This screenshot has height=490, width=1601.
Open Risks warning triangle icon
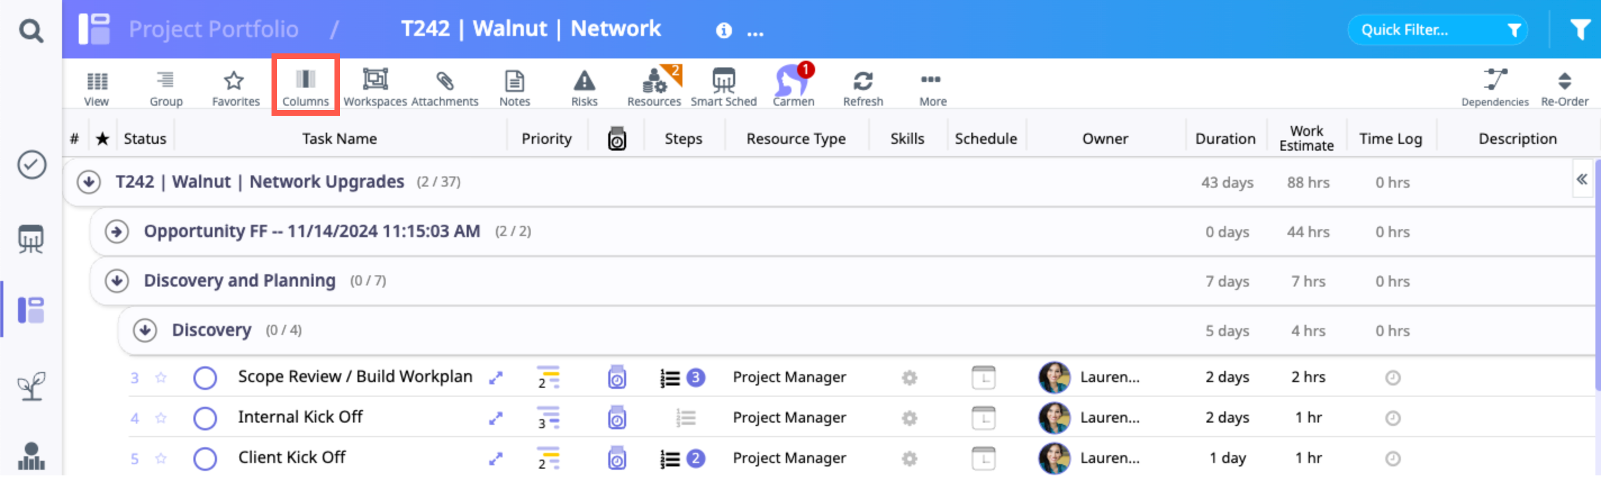click(584, 87)
